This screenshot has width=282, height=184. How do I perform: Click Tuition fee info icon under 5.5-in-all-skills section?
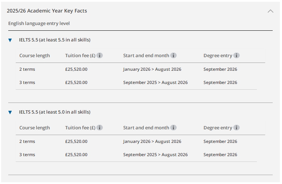coord(100,55)
